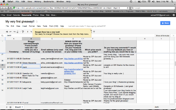Select the Timestamp header cell

coord(14,46)
